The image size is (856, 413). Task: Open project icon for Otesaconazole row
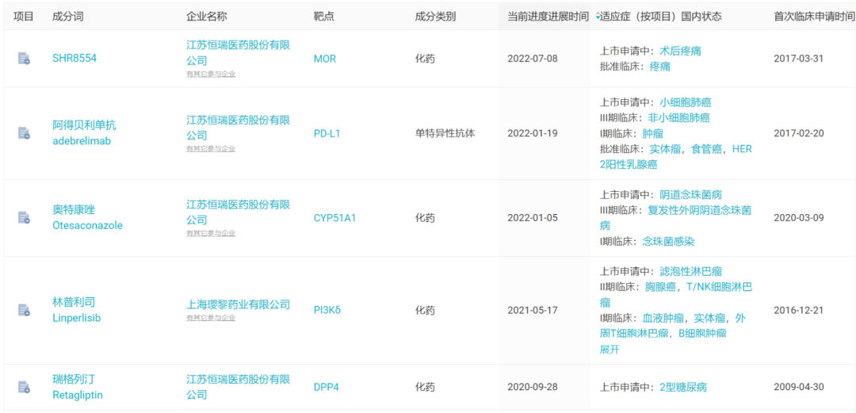click(x=24, y=217)
